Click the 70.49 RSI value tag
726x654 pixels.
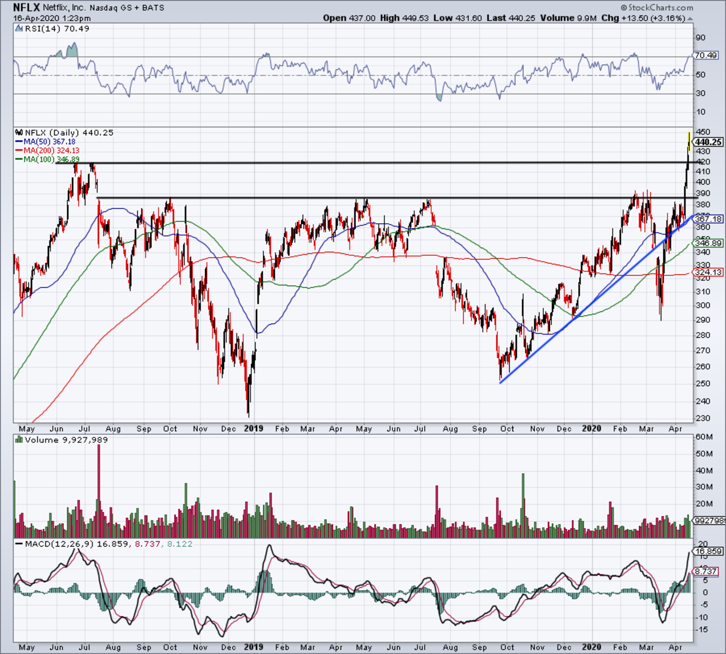(706, 56)
